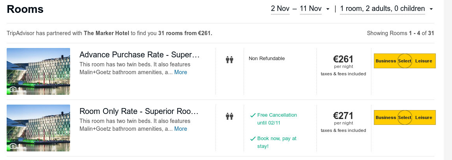Open More link for Advance Purchase description
Screen dimensions: 452x160
point(181,72)
